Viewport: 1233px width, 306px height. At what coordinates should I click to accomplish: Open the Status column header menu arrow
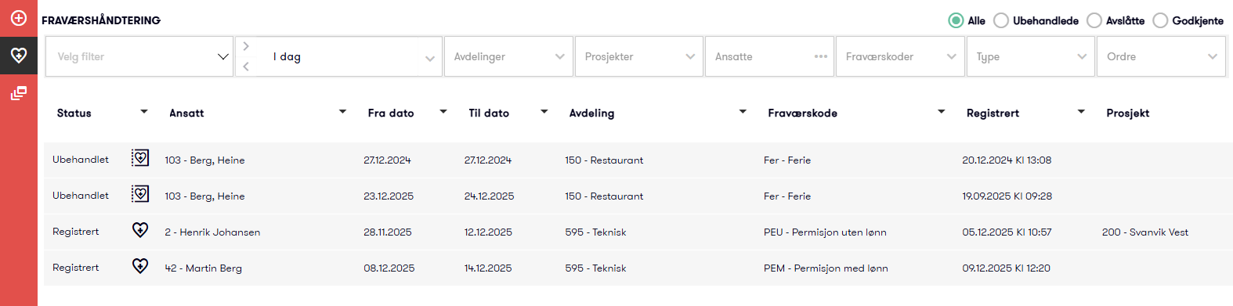click(144, 112)
